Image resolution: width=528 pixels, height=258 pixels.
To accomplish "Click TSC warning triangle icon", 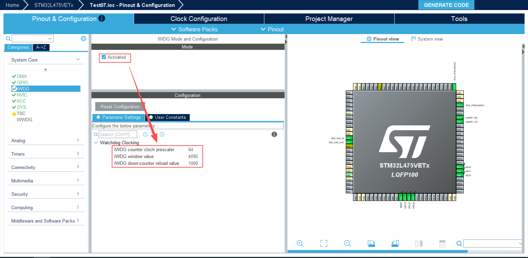I will 14,113.
